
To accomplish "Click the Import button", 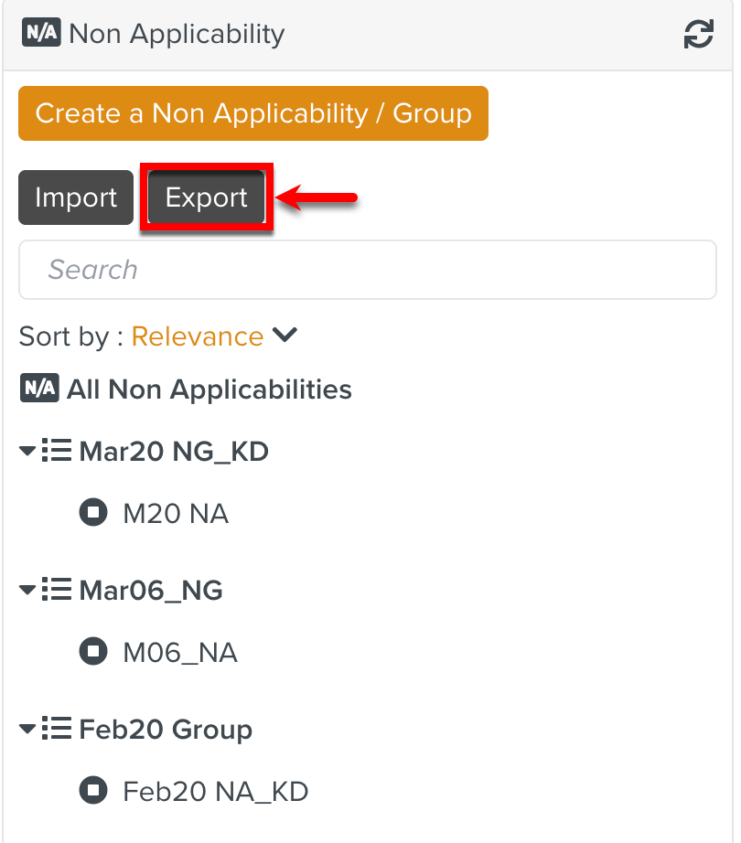I will [76, 197].
